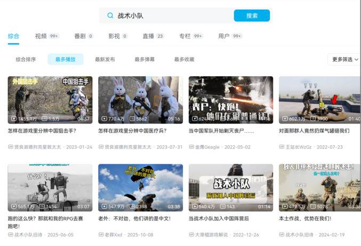Screen dimensions: 361x246
Task: Click play-count icon beside 770.4万
Action: click(x=105, y=119)
